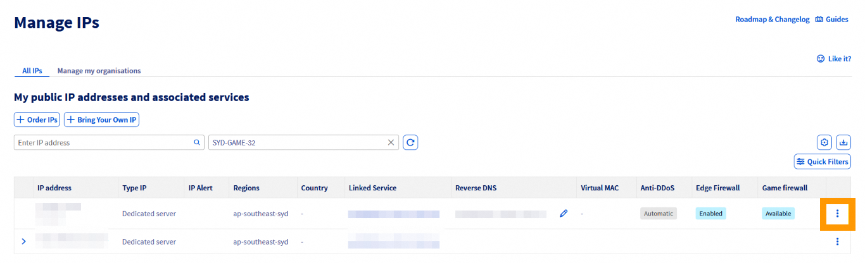Click the Bring Your Own IP button
Image resolution: width=865 pixels, height=263 pixels.
pyautogui.click(x=101, y=119)
